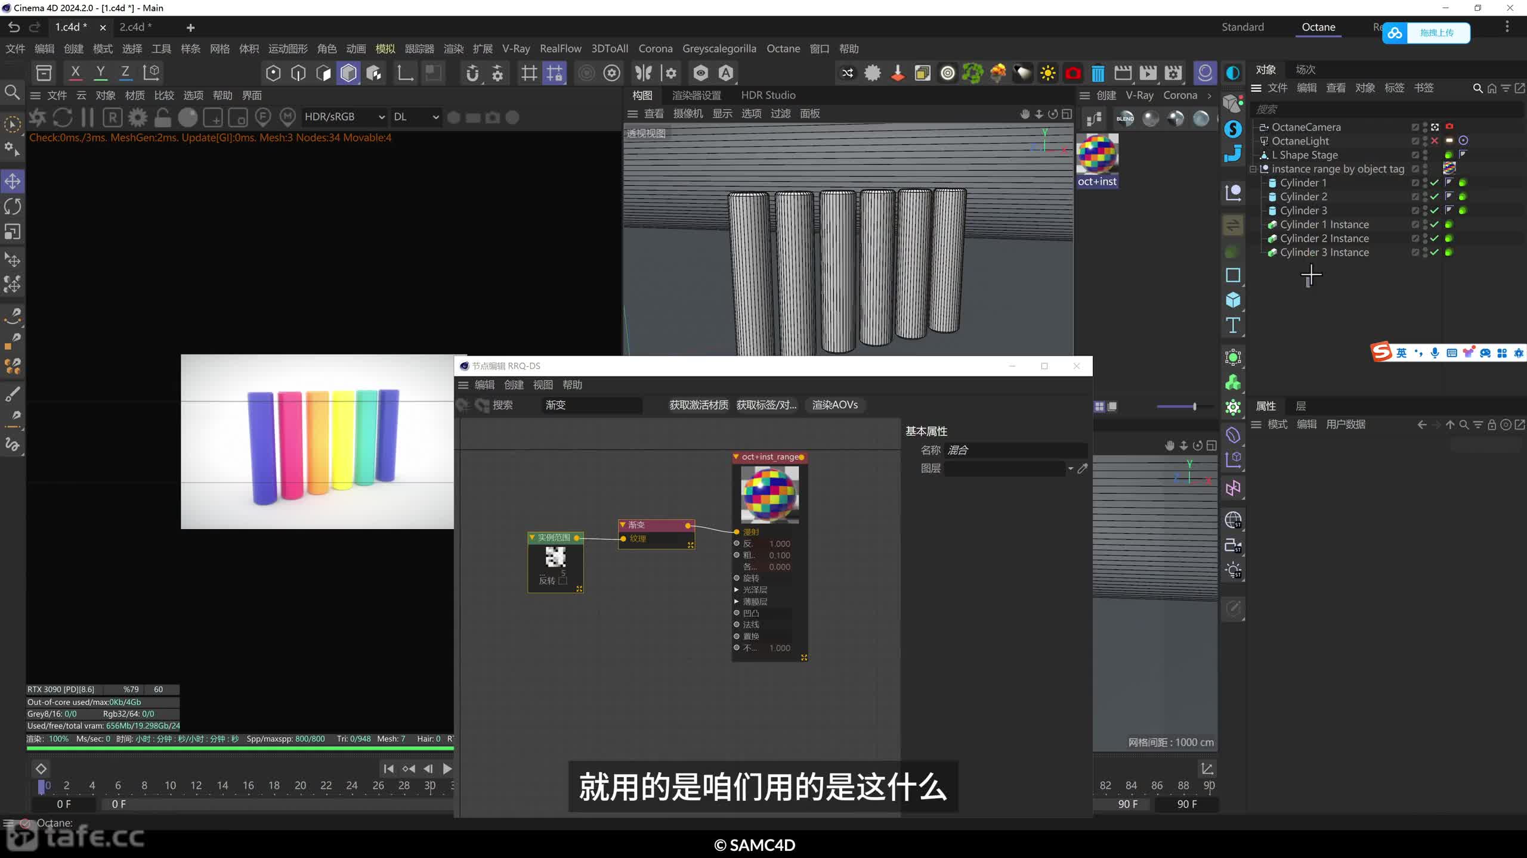The width and height of the screenshot is (1527, 858).
Task: Toggle OctaneLight enabled red X
Action: 1435,141
